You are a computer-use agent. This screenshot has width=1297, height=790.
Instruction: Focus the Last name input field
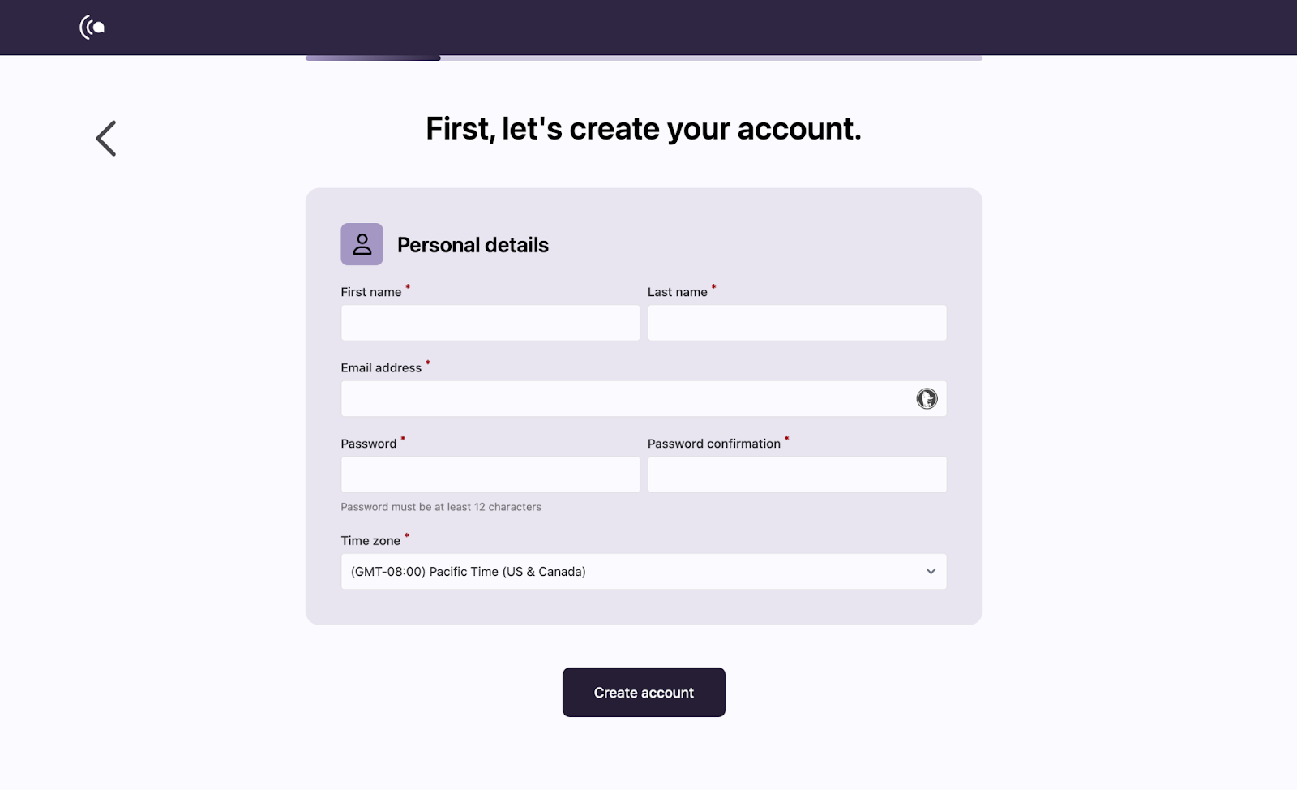coord(797,323)
